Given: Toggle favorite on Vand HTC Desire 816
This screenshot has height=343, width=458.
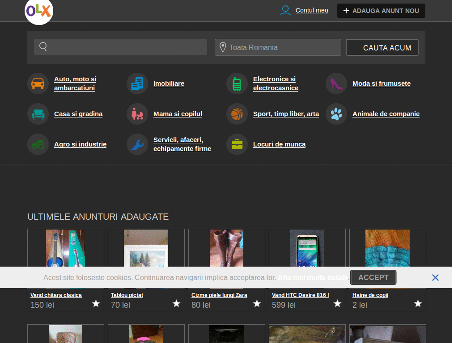Looking at the screenshot, I should tap(338, 304).
